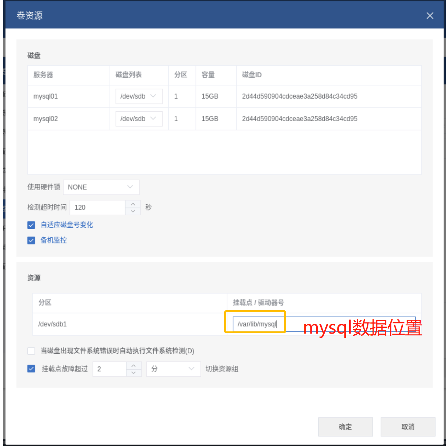Click the 检测超时时间 field showing 120

coord(97,208)
